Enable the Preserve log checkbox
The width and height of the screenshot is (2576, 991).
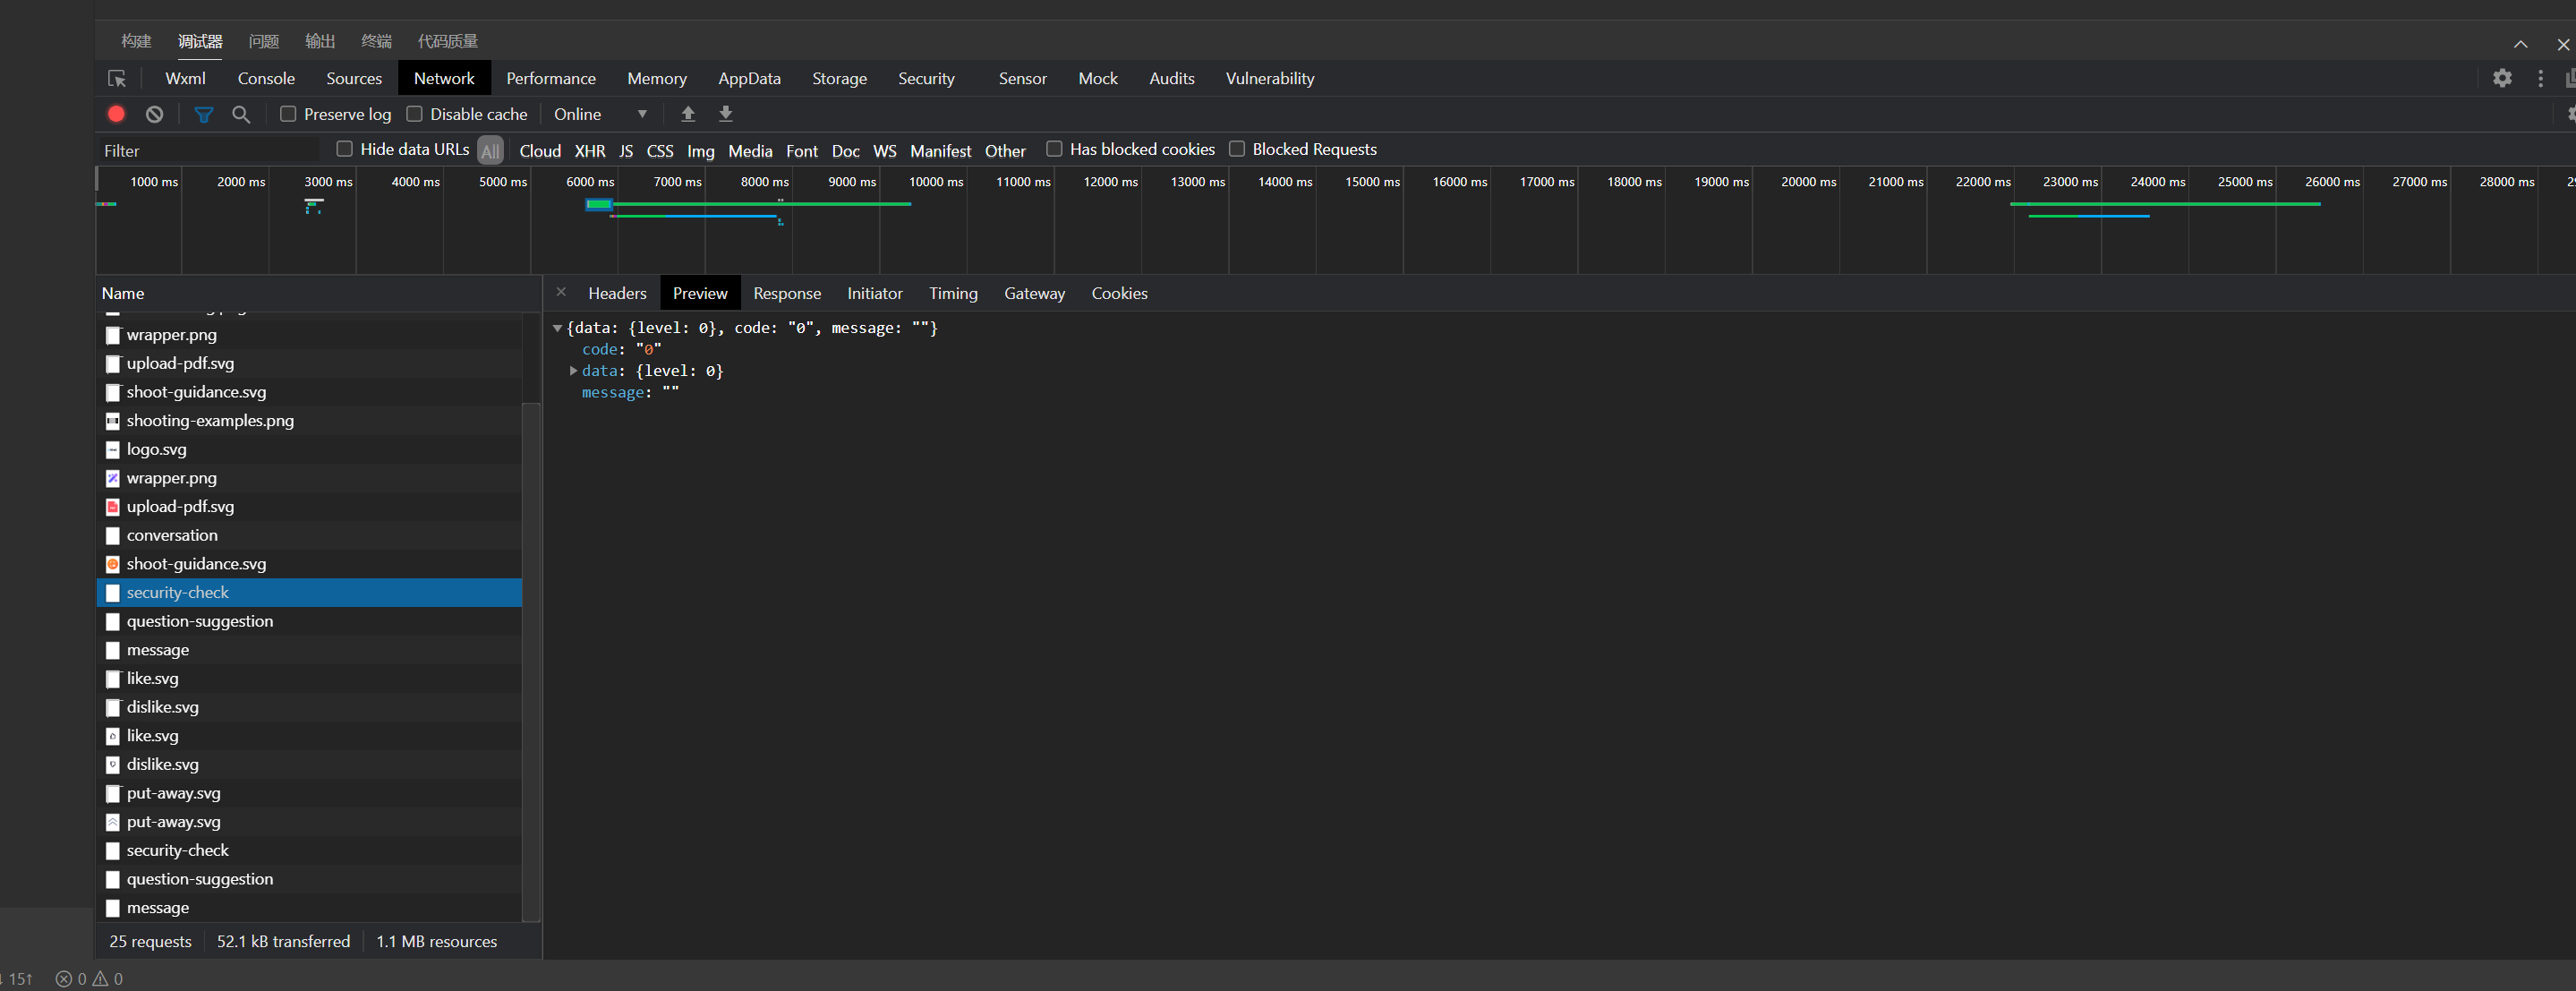(288, 114)
